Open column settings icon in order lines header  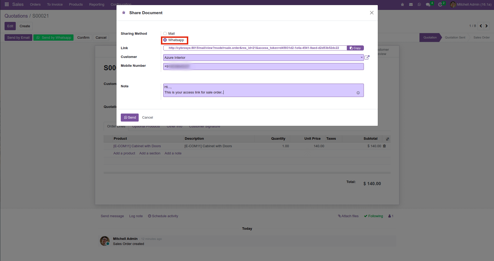[387, 139]
